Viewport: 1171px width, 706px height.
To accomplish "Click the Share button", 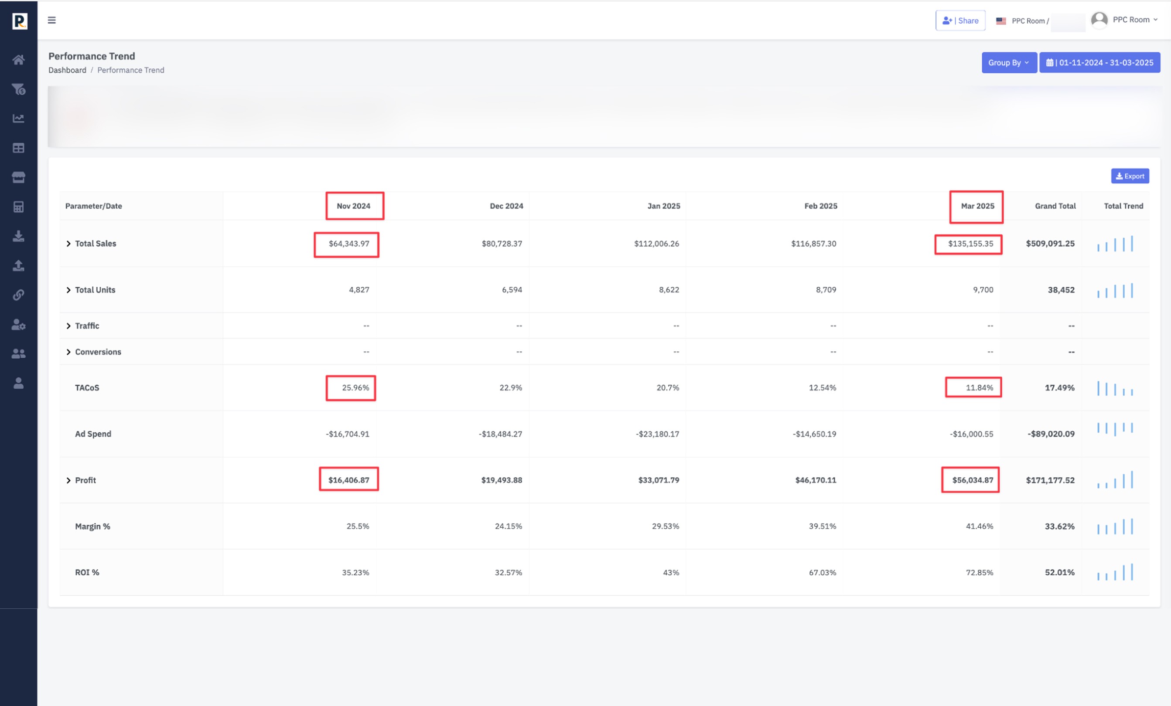I will [960, 20].
